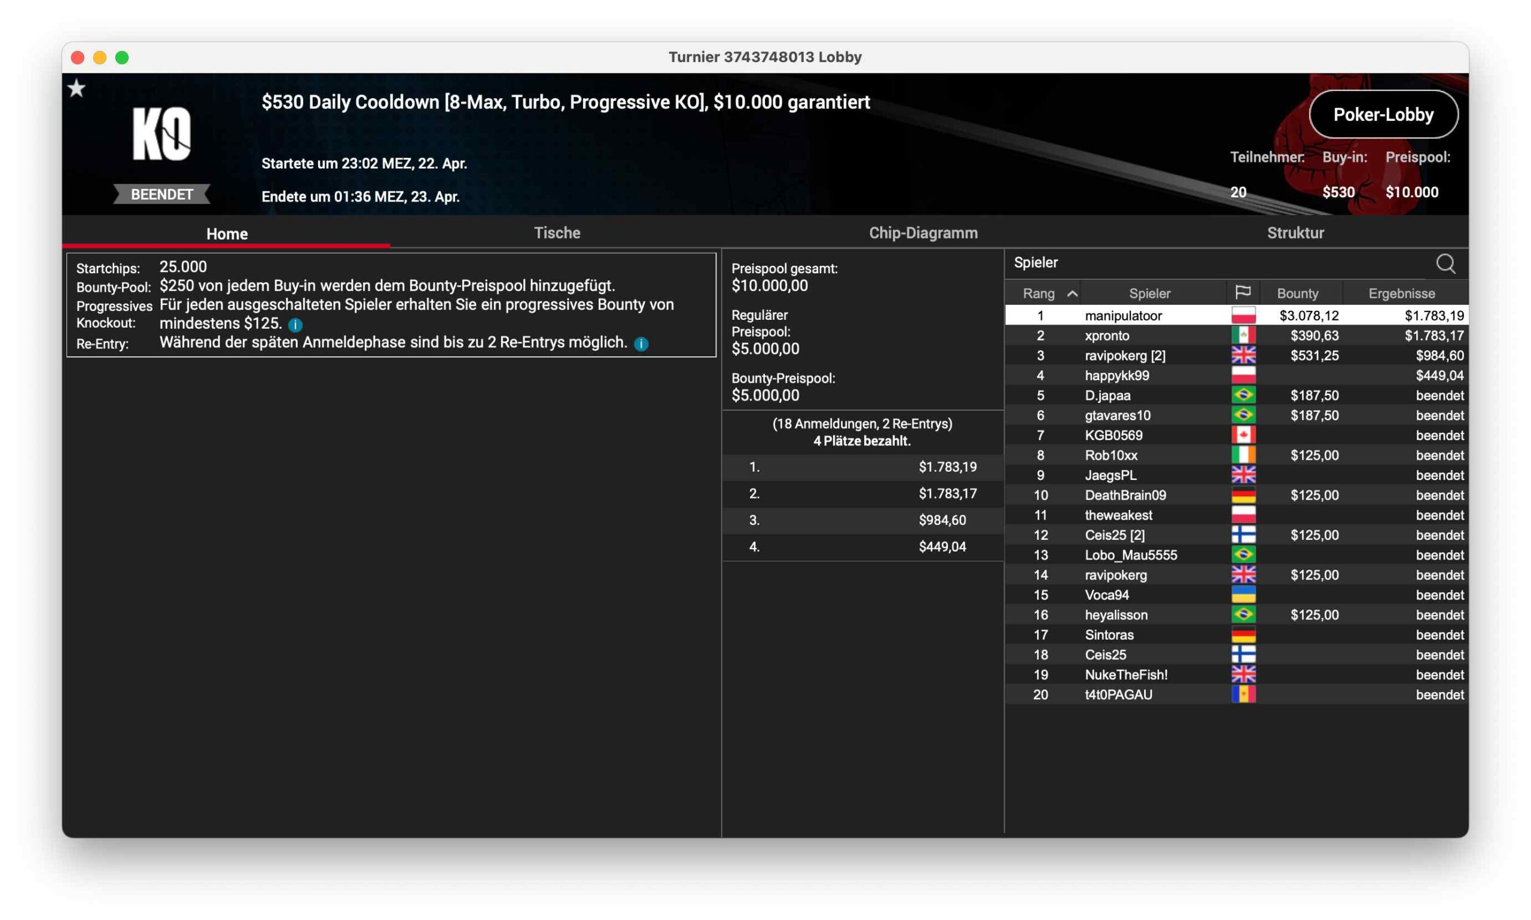Select the ravipokerg [2] player row
This screenshot has width=1531, height=920.
tap(1124, 355)
